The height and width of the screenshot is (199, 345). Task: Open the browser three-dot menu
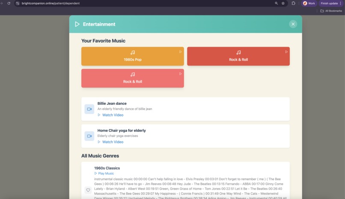click(341, 3)
